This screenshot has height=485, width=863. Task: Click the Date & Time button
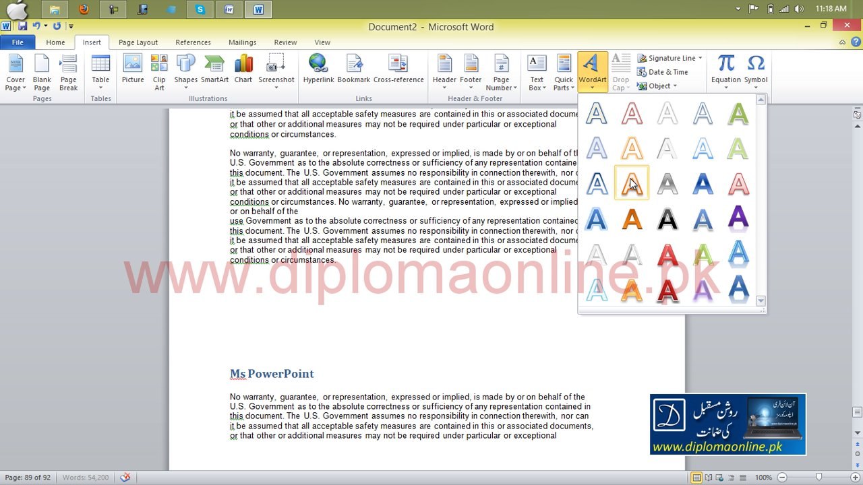[663, 72]
